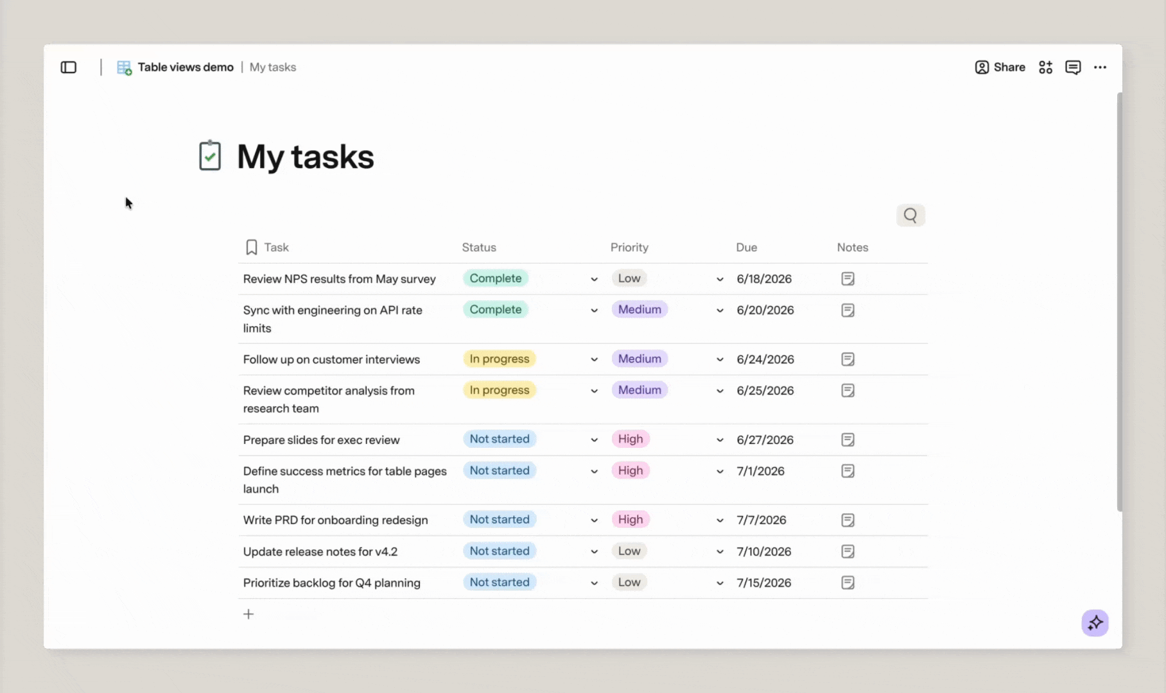
Task: Expand status dropdown for Follow up on interviews
Action: 594,360
